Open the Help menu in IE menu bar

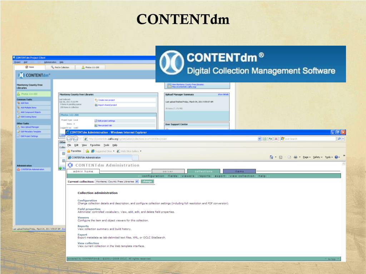click(115, 145)
